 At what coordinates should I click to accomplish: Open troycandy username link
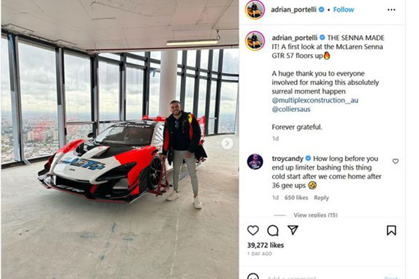pyautogui.click(x=288, y=158)
